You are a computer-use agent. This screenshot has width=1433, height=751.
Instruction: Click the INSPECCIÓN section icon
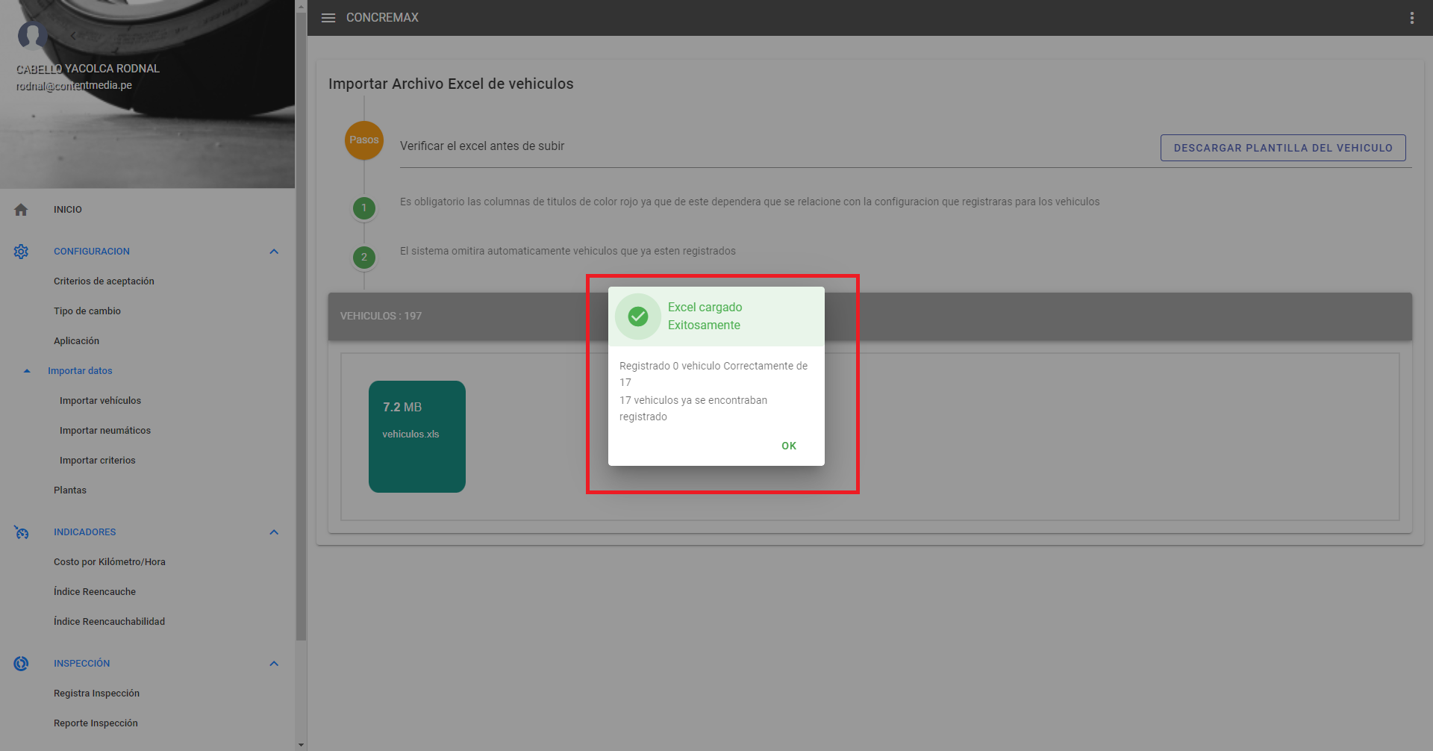21,664
